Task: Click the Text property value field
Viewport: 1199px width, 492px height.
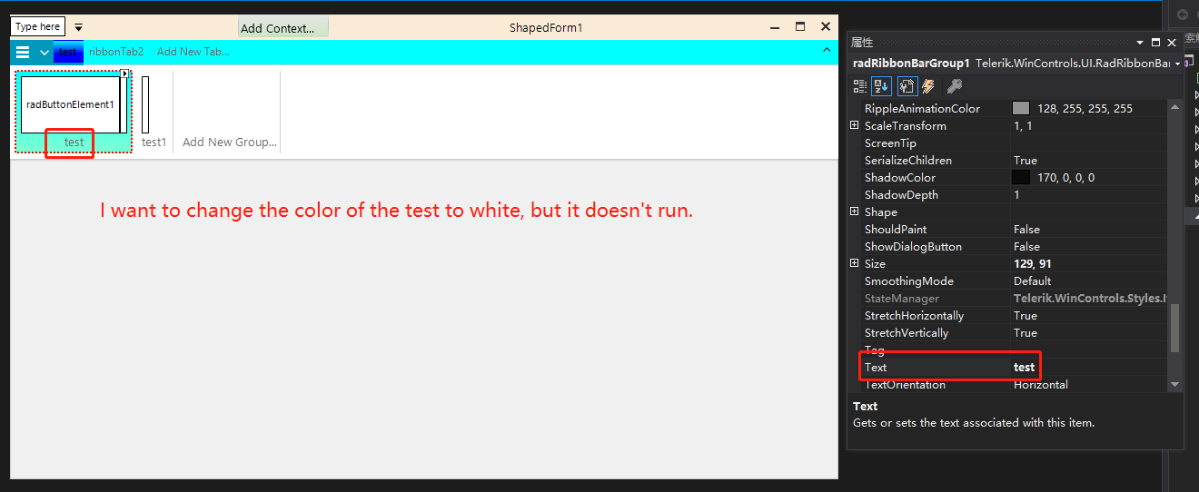Action: (x=1090, y=368)
